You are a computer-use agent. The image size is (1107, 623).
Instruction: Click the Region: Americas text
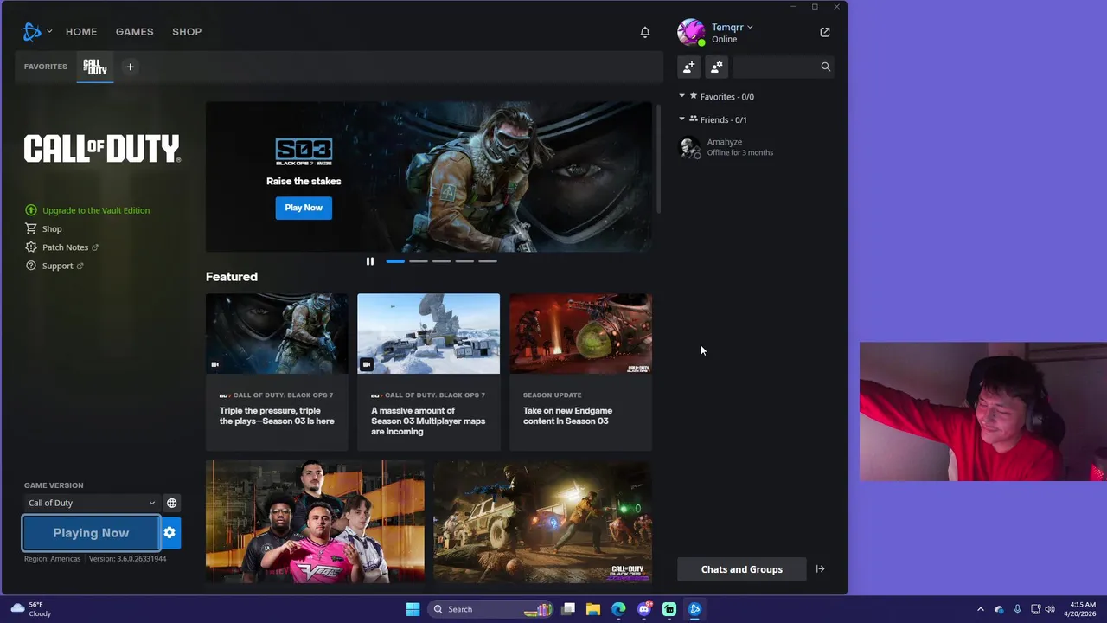[x=52, y=559]
